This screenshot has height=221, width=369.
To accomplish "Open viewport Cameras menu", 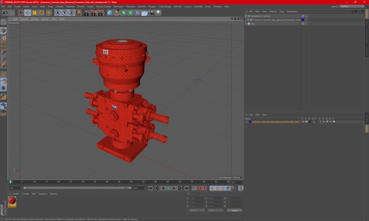I will point(24,19).
